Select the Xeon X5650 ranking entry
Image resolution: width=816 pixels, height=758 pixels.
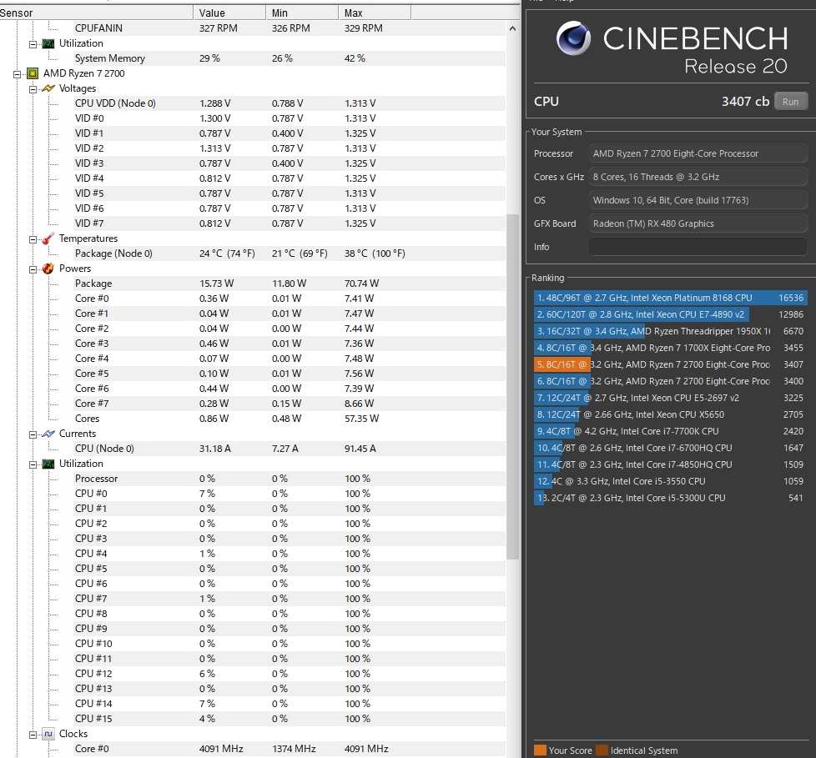pos(670,414)
